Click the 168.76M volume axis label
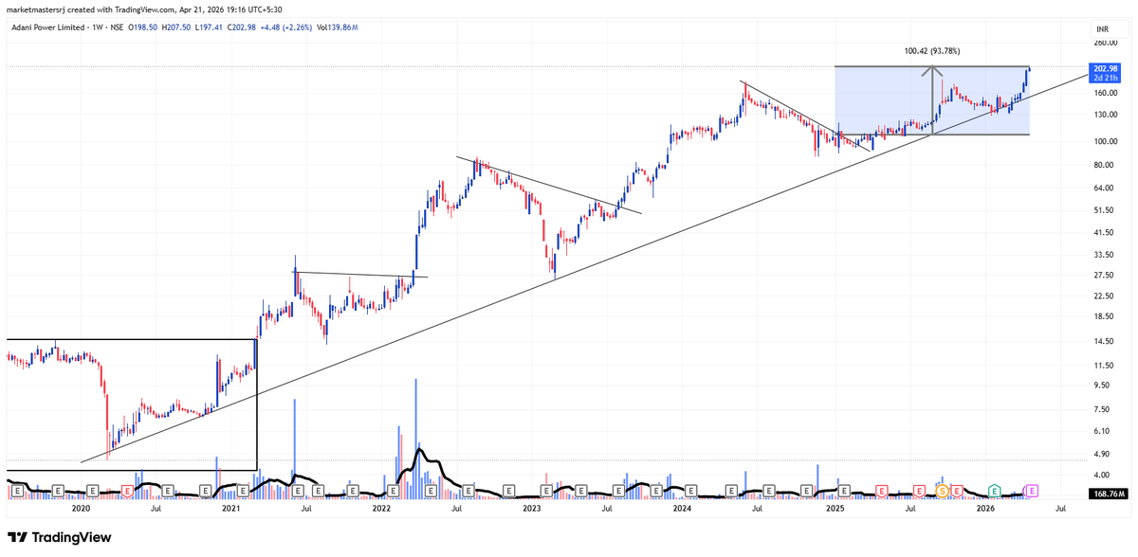The width and height of the screenshot is (1138, 557). point(1108,493)
